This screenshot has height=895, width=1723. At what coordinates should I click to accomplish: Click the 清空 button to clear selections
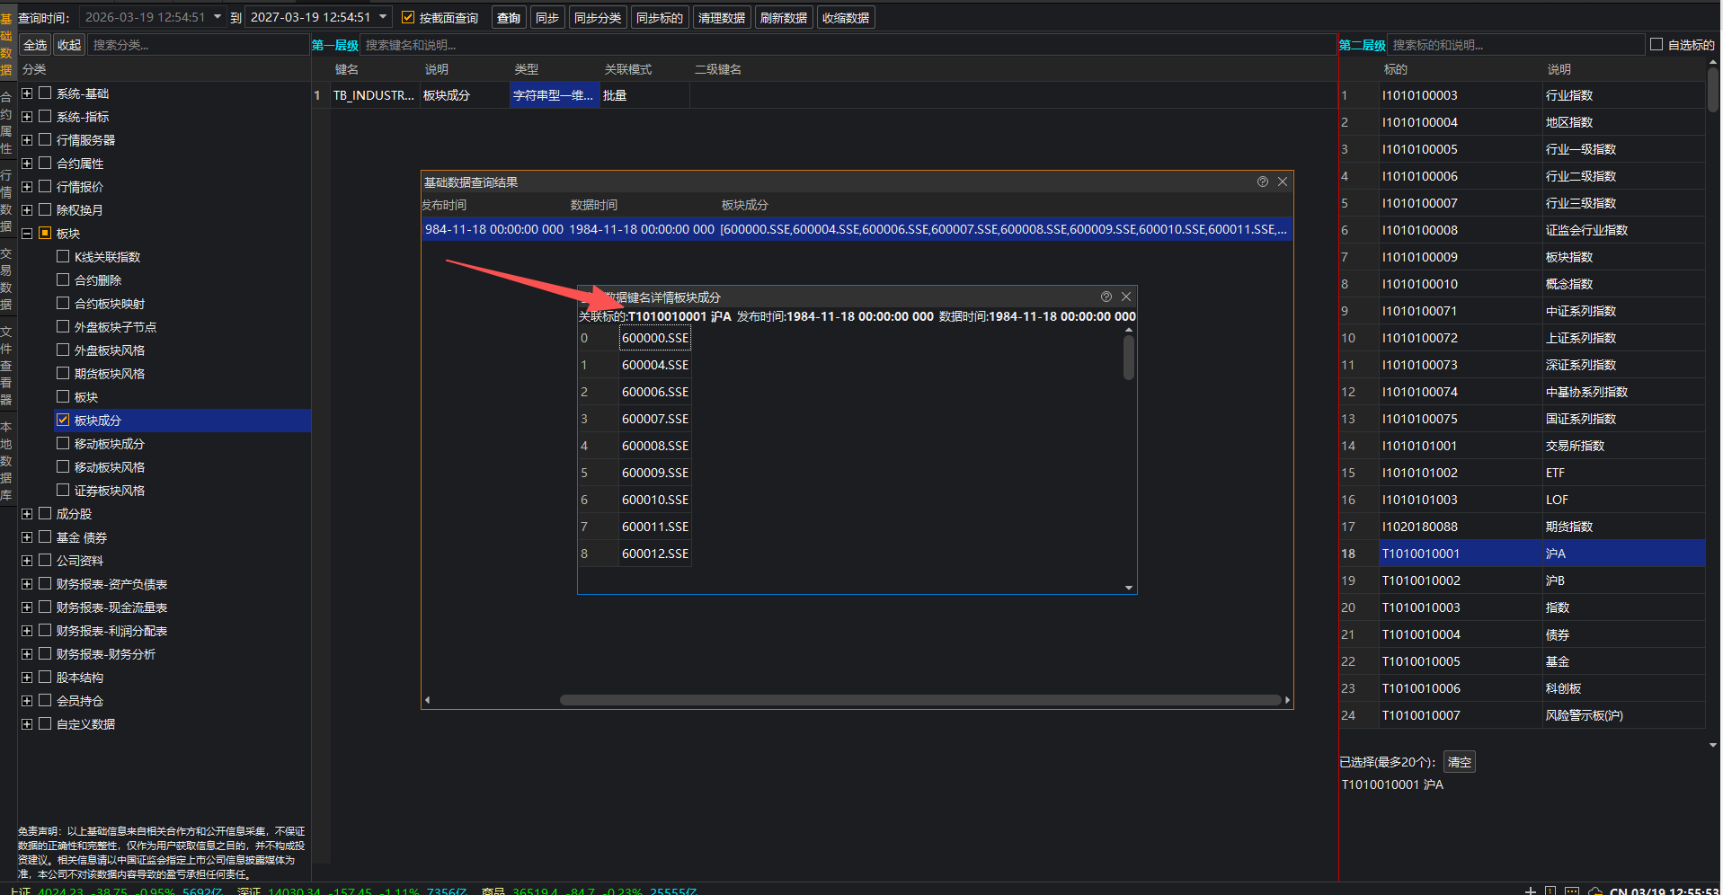coord(1459,762)
